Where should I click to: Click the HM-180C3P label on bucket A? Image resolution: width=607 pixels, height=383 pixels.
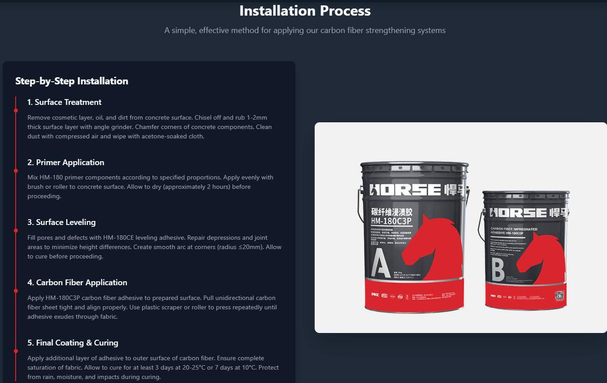[391, 221]
